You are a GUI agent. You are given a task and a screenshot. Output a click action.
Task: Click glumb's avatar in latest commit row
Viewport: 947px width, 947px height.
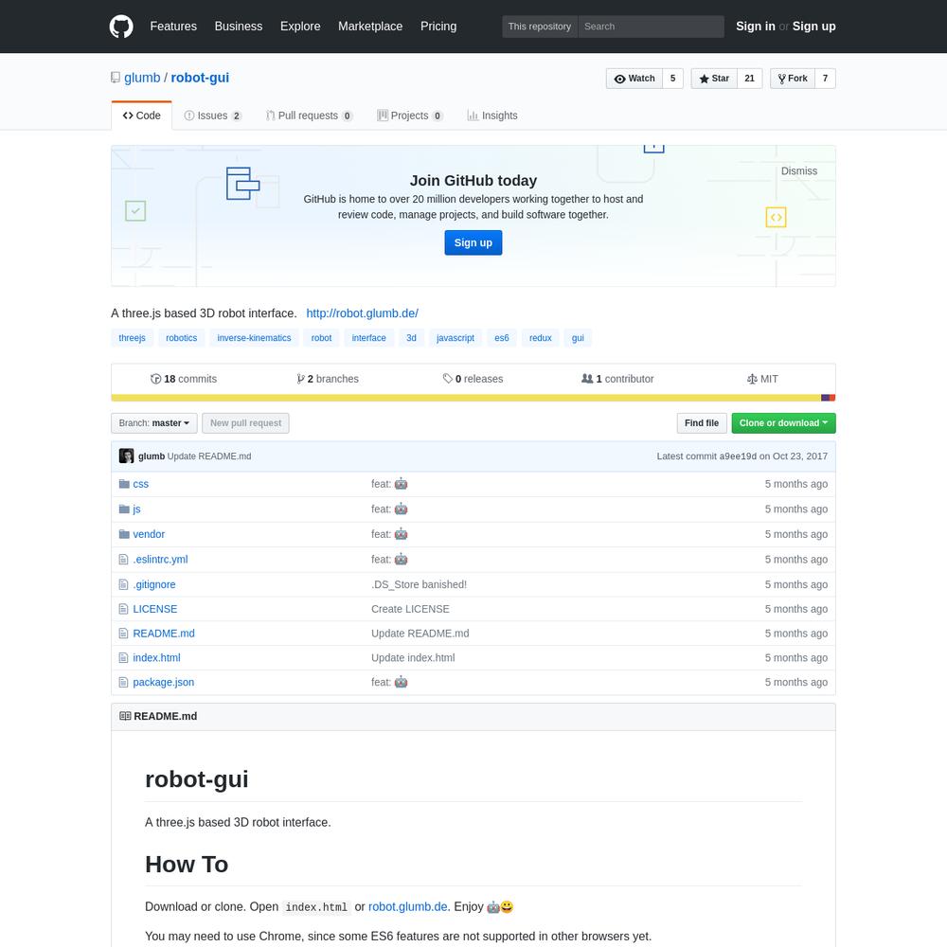tap(126, 456)
